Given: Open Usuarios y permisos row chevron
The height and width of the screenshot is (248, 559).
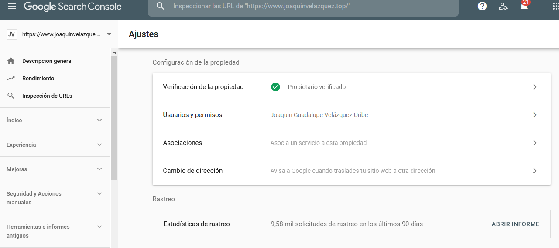Looking at the screenshot, I should tap(535, 115).
